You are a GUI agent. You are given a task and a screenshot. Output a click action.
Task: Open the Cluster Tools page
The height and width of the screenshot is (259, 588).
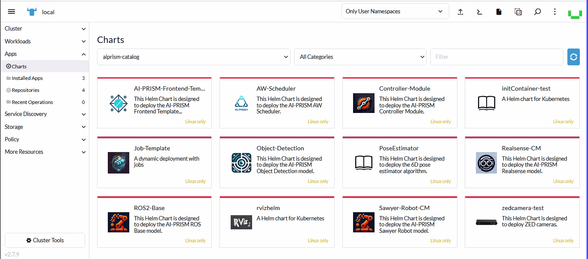[x=45, y=240]
